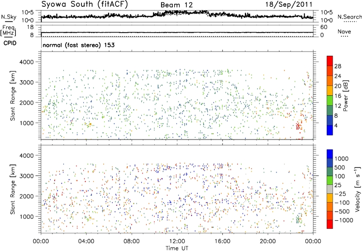Click the '4' tick on Power scale
362x251 pixels.
click(336, 125)
